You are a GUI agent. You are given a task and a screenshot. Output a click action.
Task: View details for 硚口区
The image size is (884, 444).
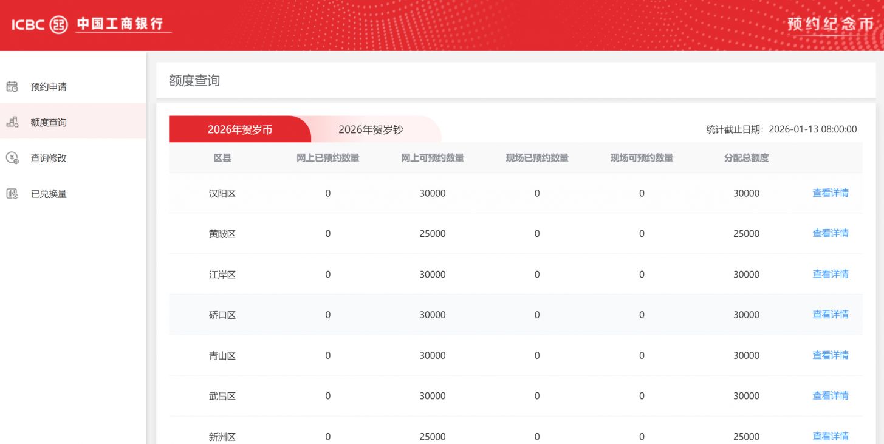coord(831,315)
